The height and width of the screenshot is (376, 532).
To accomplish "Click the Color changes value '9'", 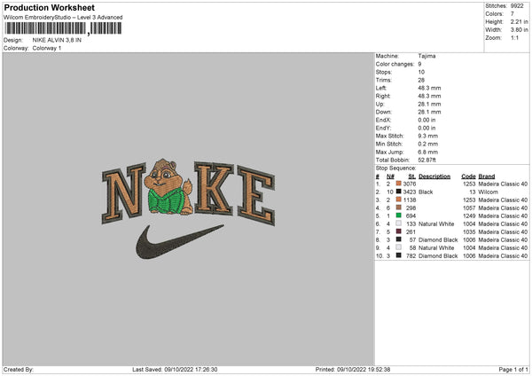I will point(419,64).
